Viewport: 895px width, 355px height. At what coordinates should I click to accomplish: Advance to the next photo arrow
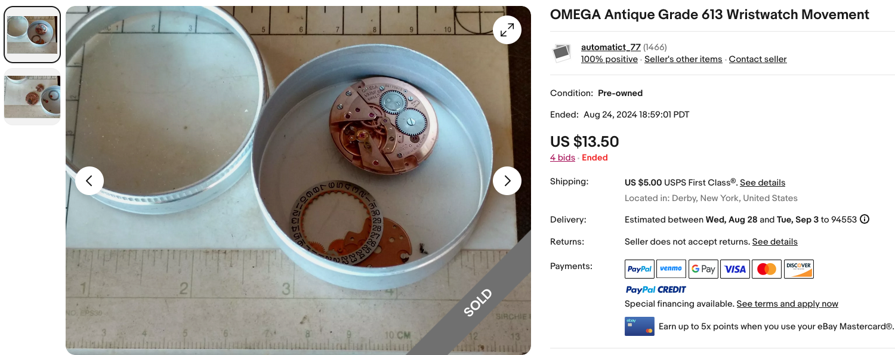pos(507,181)
